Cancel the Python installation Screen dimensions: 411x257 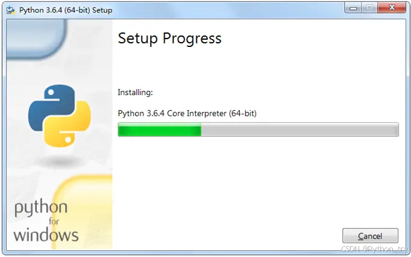(x=370, y=236)
